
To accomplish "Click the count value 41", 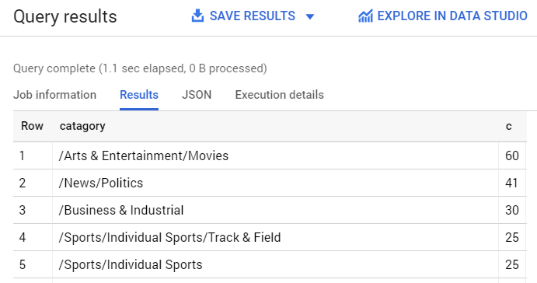I will pyautogui.click(x=511, y=183).
